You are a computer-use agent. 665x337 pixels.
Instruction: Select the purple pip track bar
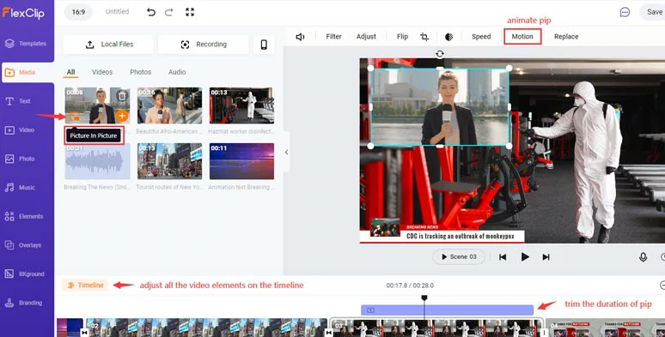click(x=447, y=310)
